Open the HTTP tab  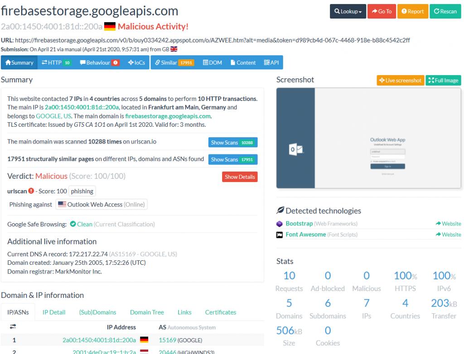pos(57,62)
